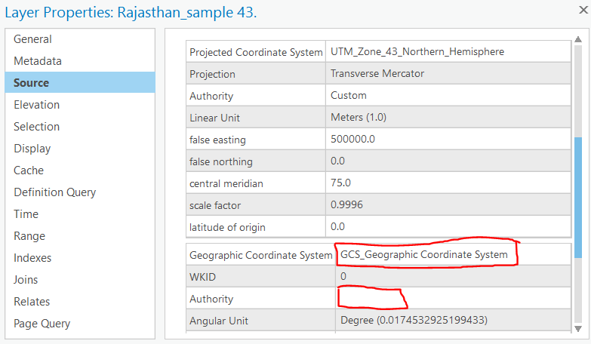Open the Joins tab
Viewport: 591px width, 344px height.
[x=26, y=280]
